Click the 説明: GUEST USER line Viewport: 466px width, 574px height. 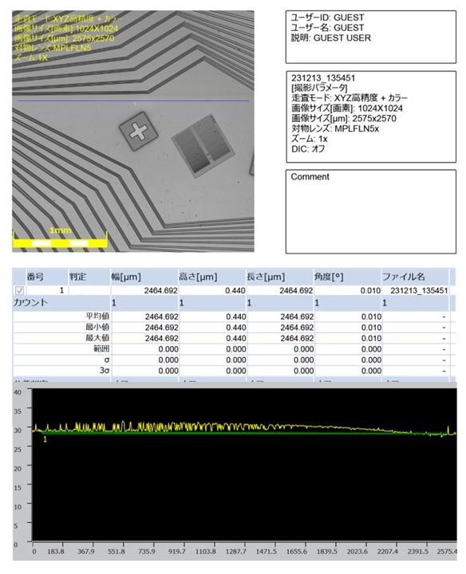(x=331, y=37)
